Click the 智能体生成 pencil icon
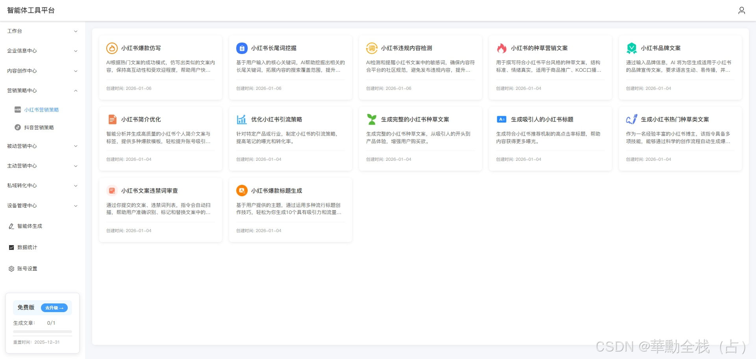 coord(11,226)
